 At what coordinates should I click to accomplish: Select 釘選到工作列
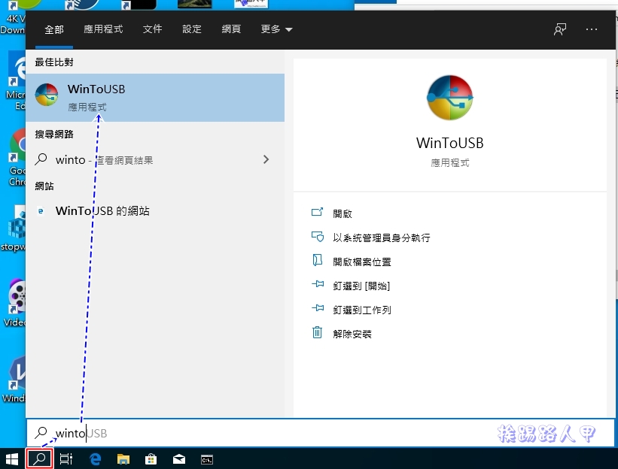pos(362,310)
